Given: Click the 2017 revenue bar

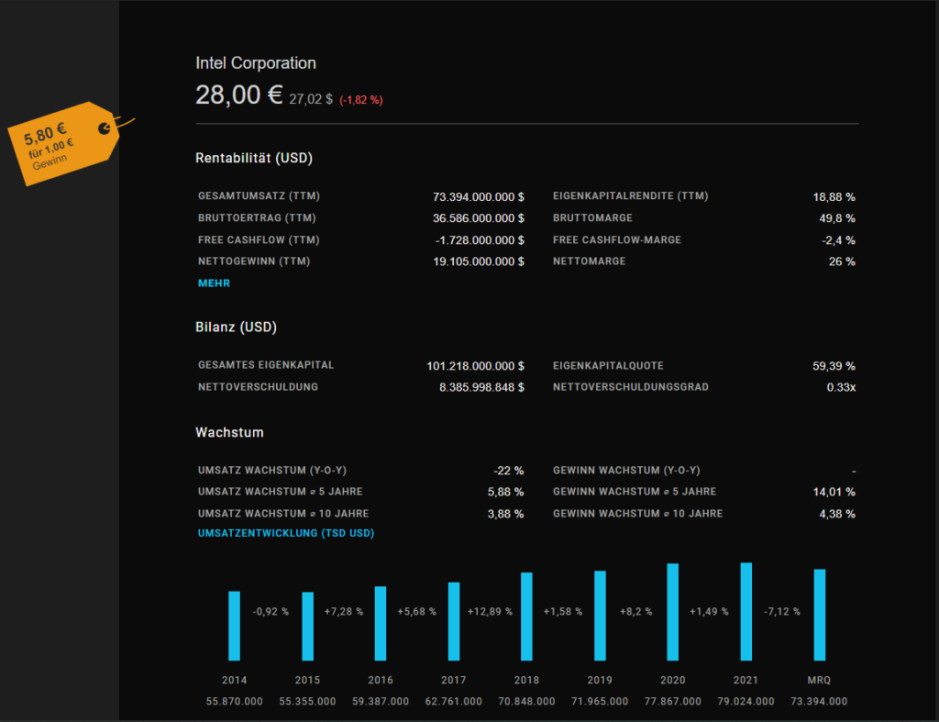Looking at the screenshot, I should tap(454, 621).
